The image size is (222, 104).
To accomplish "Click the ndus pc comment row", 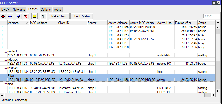I will tap(108, 59).
